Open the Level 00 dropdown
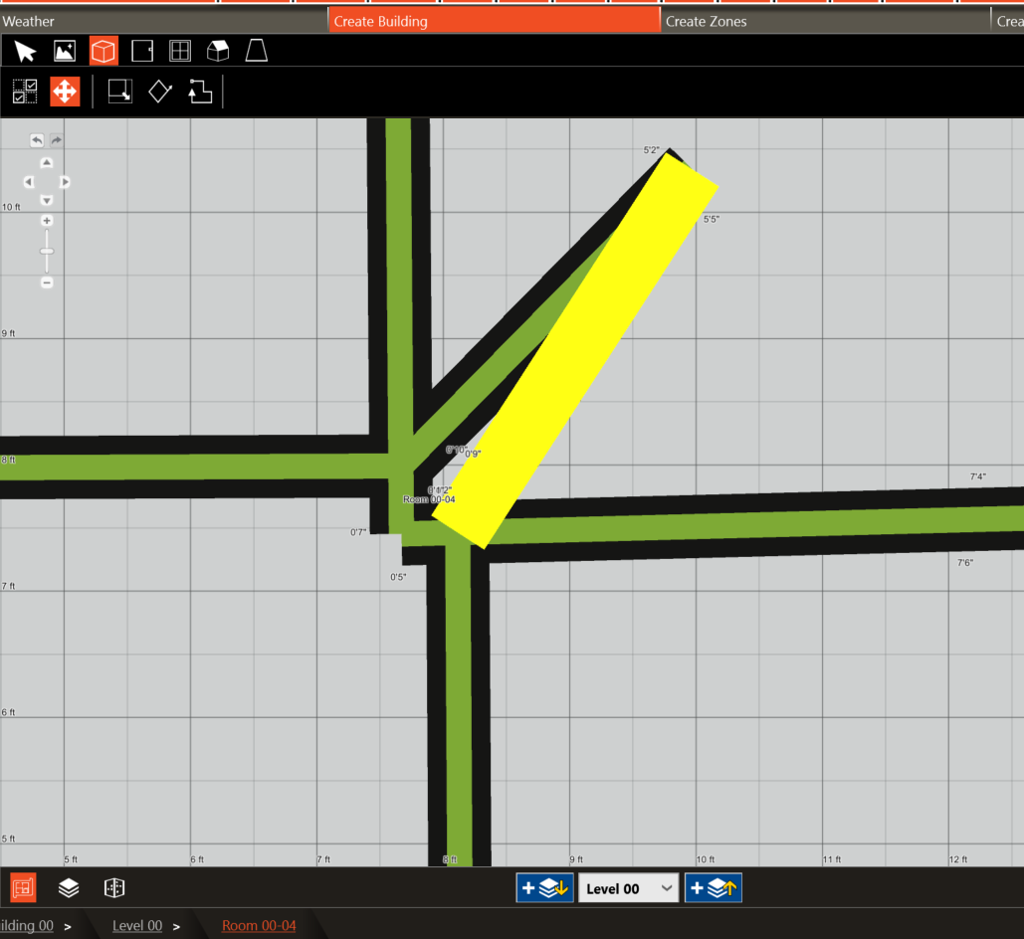The height and width of the screenshot is (939, 1024). [628, 888]
